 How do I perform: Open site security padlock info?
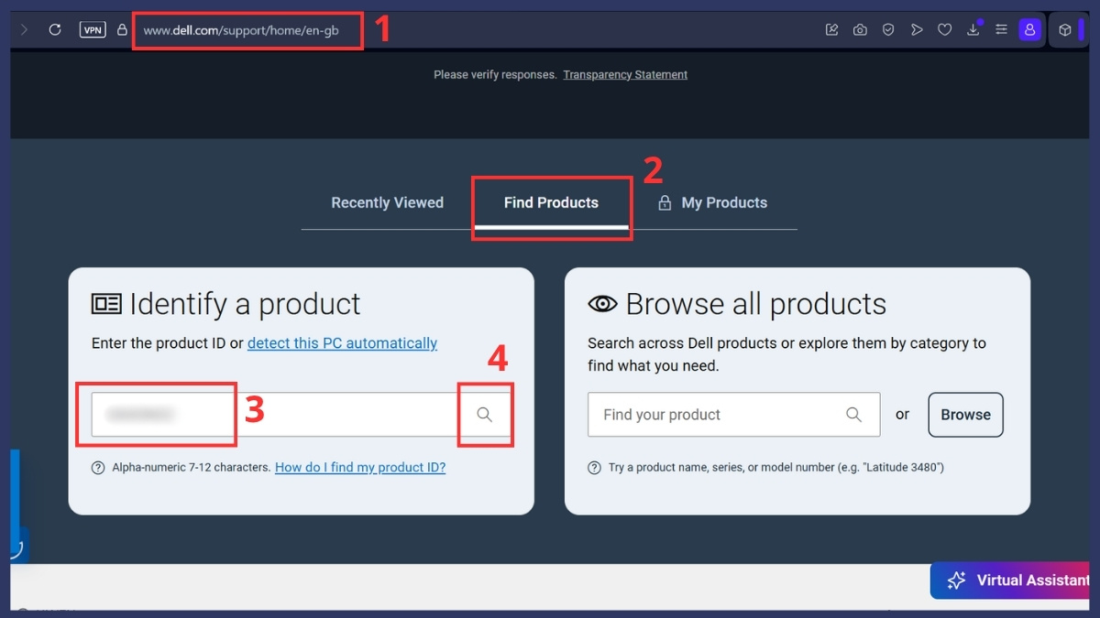point(122,30)
